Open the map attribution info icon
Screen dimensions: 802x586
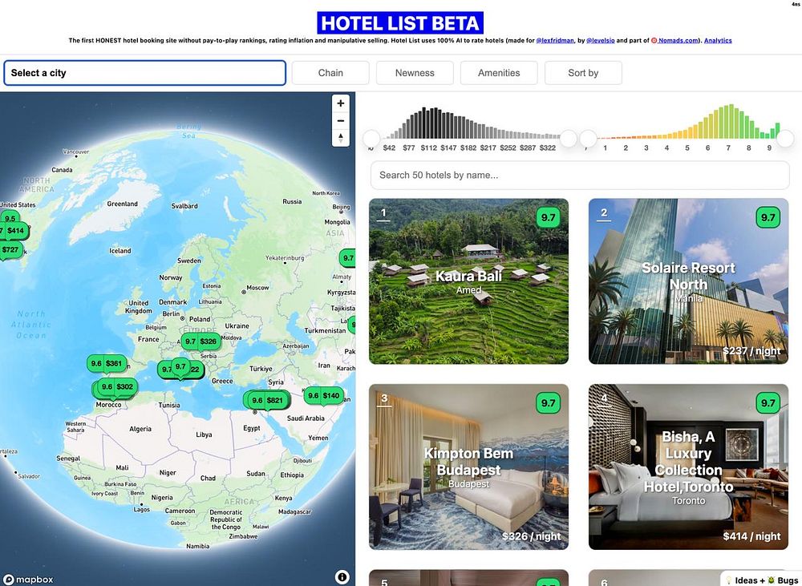coord(342,577)
